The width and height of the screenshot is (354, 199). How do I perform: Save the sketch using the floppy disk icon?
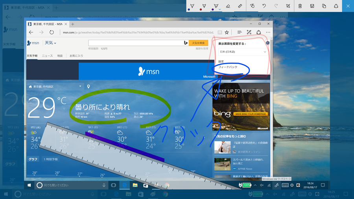coord(312,6)
